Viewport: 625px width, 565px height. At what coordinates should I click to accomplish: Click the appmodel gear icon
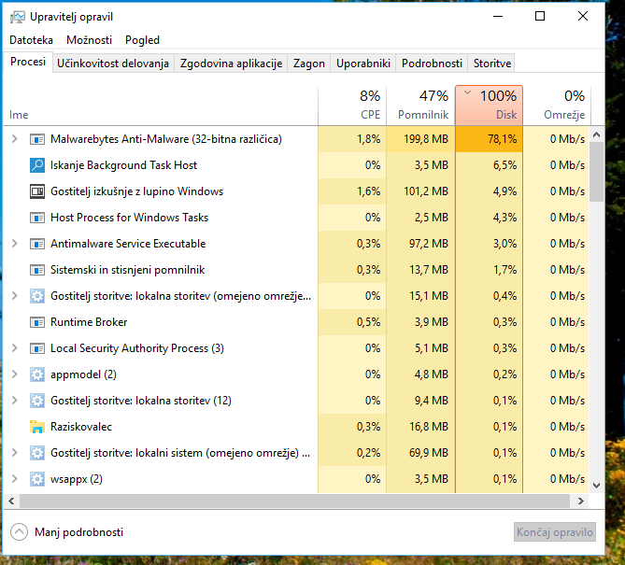[37, 374]
